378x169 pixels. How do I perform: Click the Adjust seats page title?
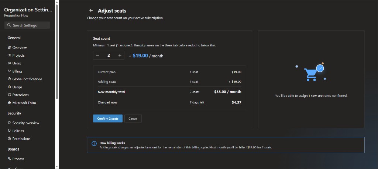click(x=112, y=11)
